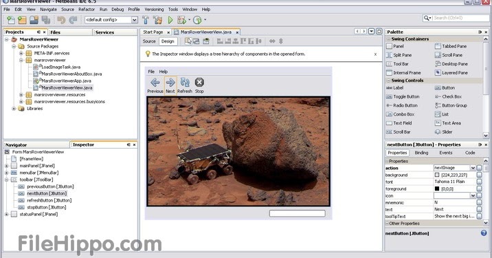Click the Refresh icon in form preview
492x258 pixels.
(185, 85)
